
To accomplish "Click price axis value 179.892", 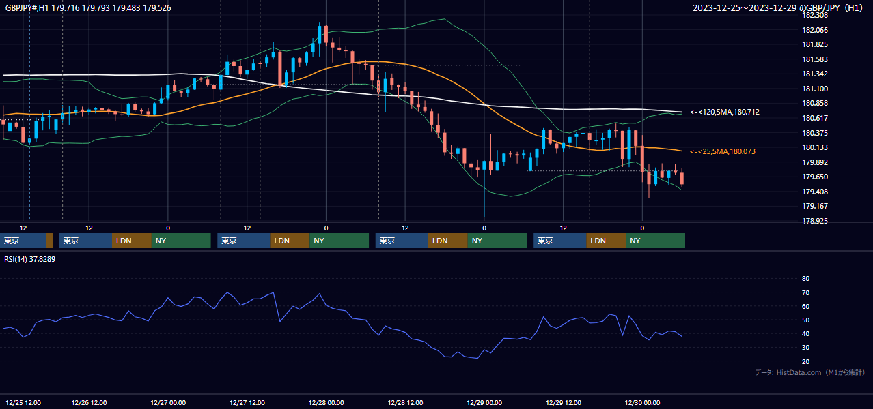I will click(815, 162).
